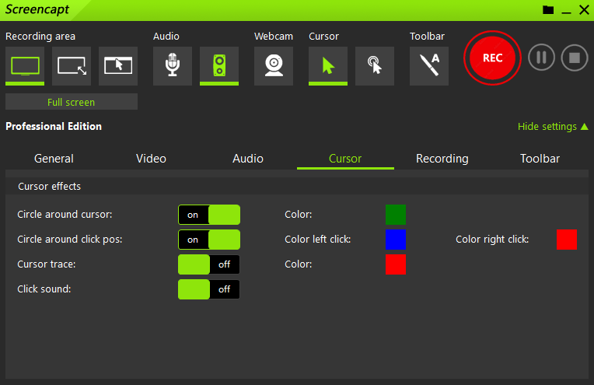This screenshot has height=385, width=594.
Task: Collapse settings with Hide settings link
Action: [553, 126]
